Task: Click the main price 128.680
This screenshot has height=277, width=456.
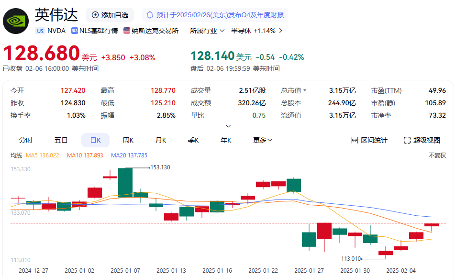Action: tap(41, 53)
